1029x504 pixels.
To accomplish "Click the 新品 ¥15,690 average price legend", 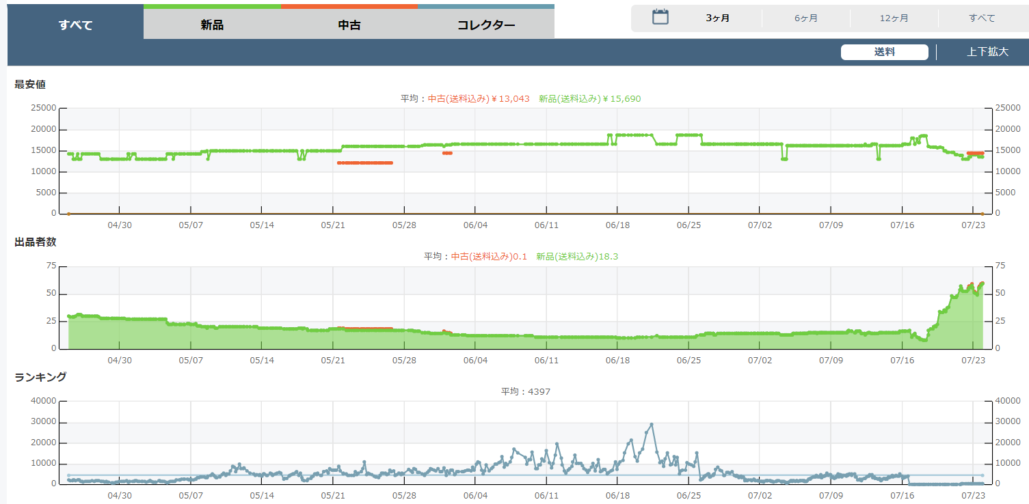I will [589, 99].
